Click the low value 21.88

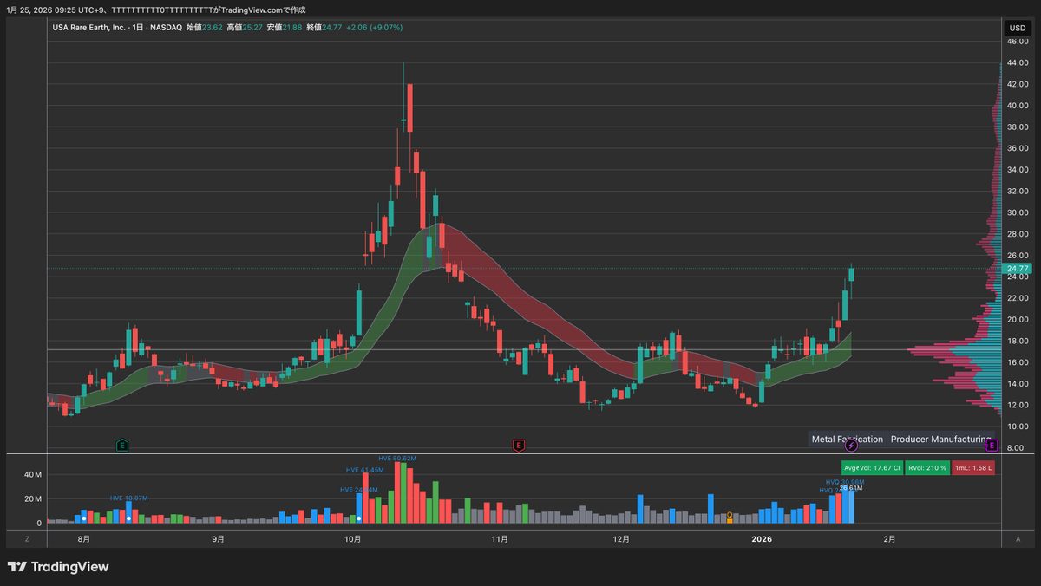(292, 28)
